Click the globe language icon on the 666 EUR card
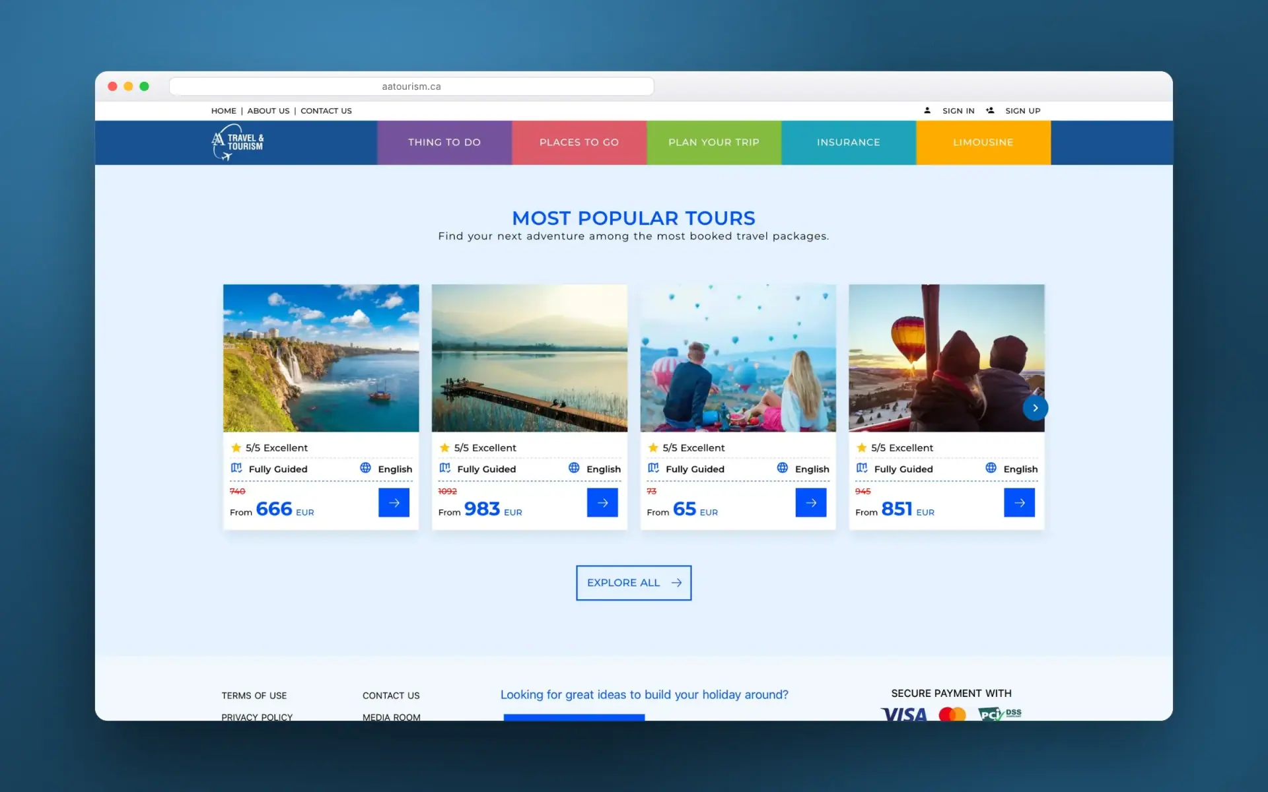This screenshot has height=792, width=1268. [365, 468]
